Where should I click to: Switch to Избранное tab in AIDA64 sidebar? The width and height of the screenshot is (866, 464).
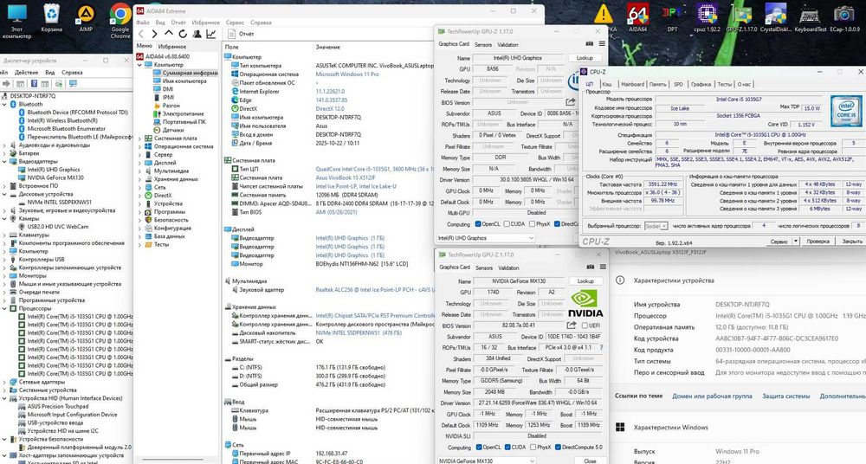click(171, 47)
